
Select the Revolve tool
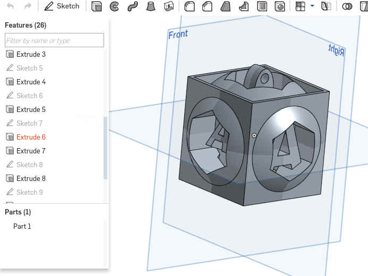click(114, 6)
